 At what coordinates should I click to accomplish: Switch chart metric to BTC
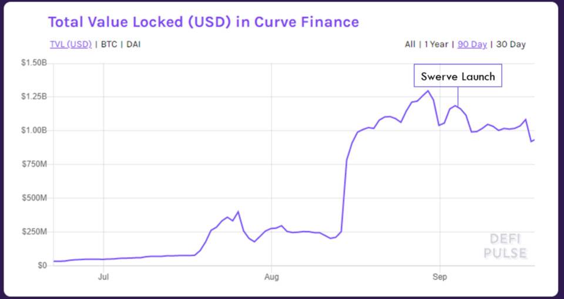tap(109, 45)
